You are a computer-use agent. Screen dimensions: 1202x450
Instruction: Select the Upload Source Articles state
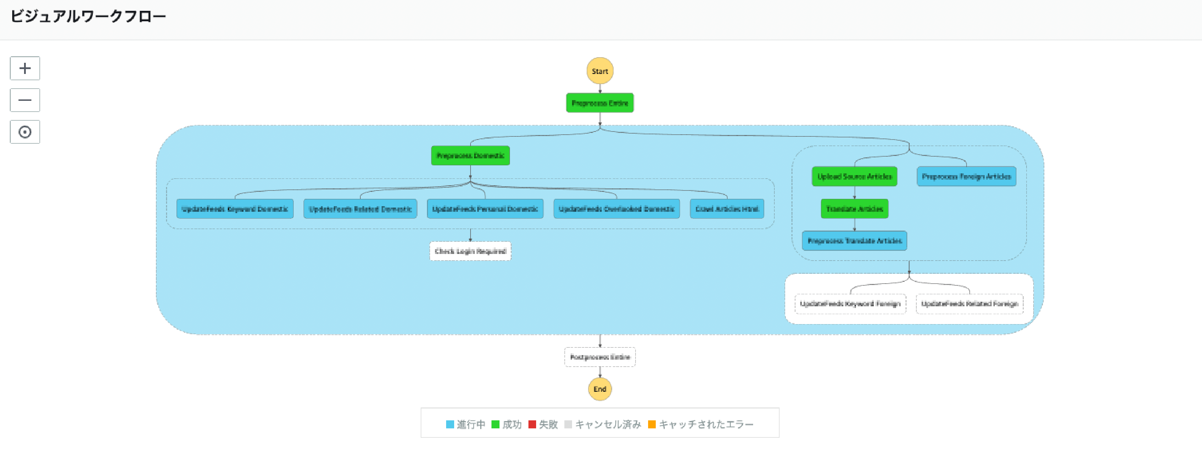pyautogui.click(x=854, y=177)
